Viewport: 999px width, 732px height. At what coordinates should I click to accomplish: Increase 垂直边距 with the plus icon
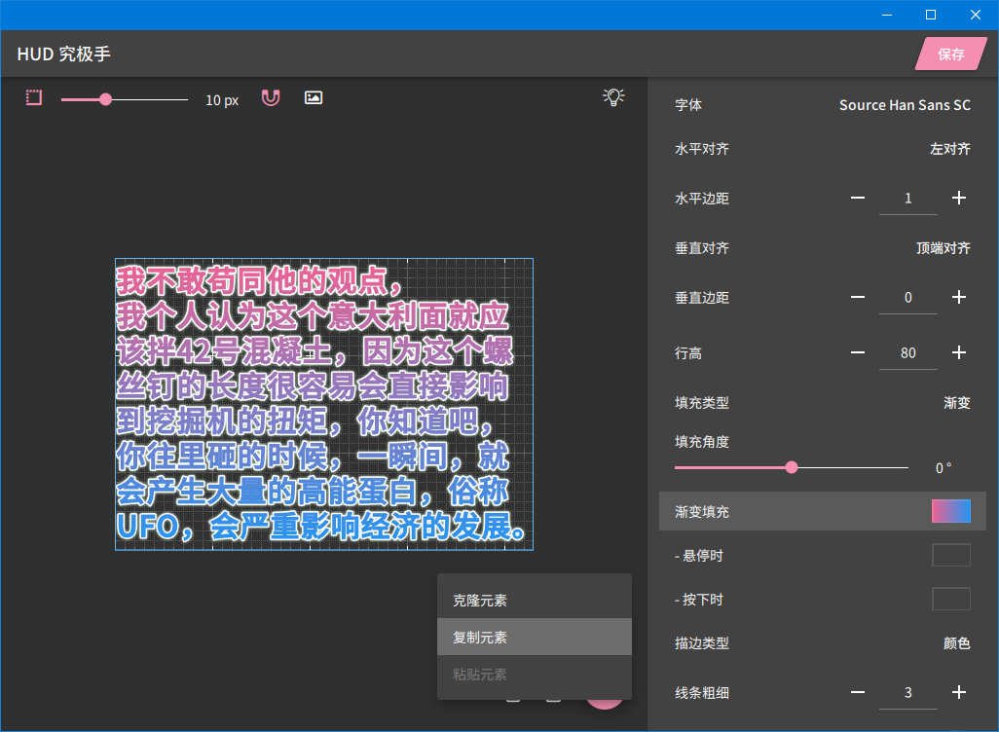959,297
